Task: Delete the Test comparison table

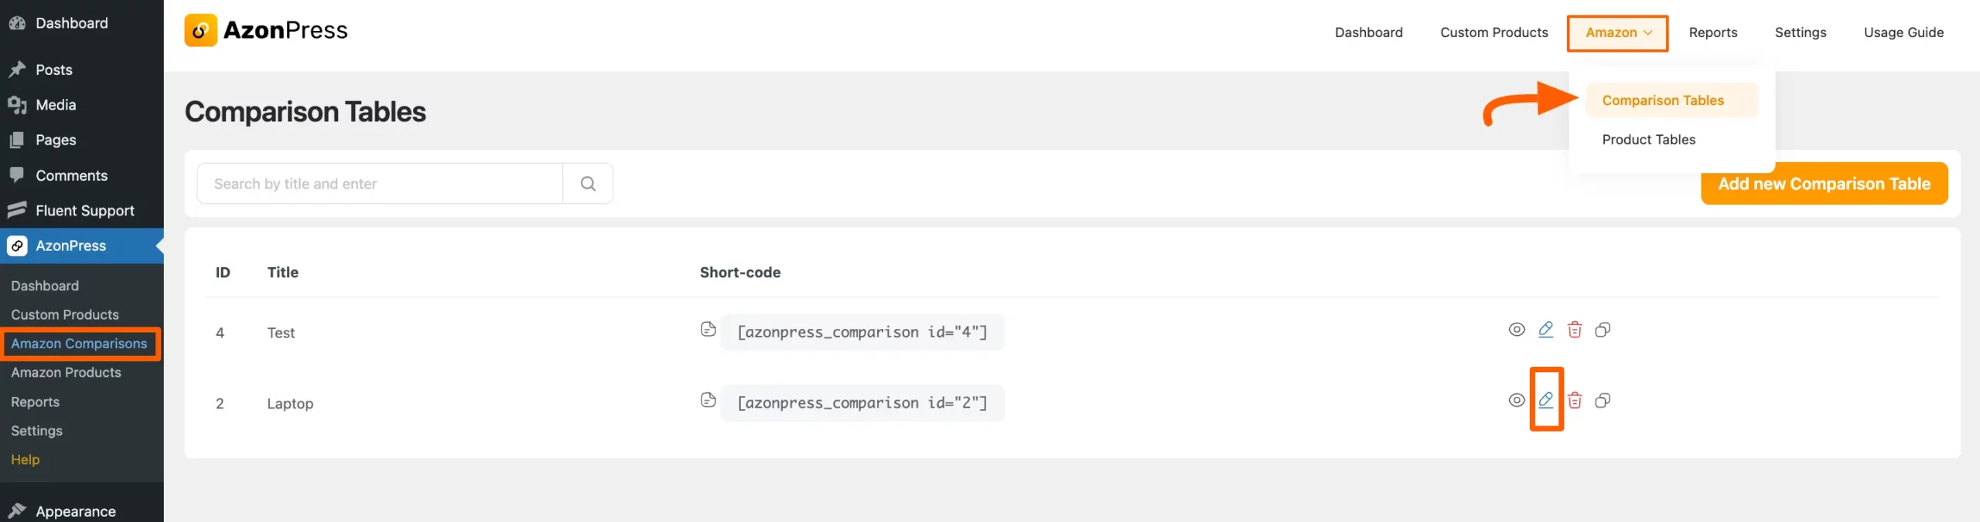Action: pos(1574,330)
